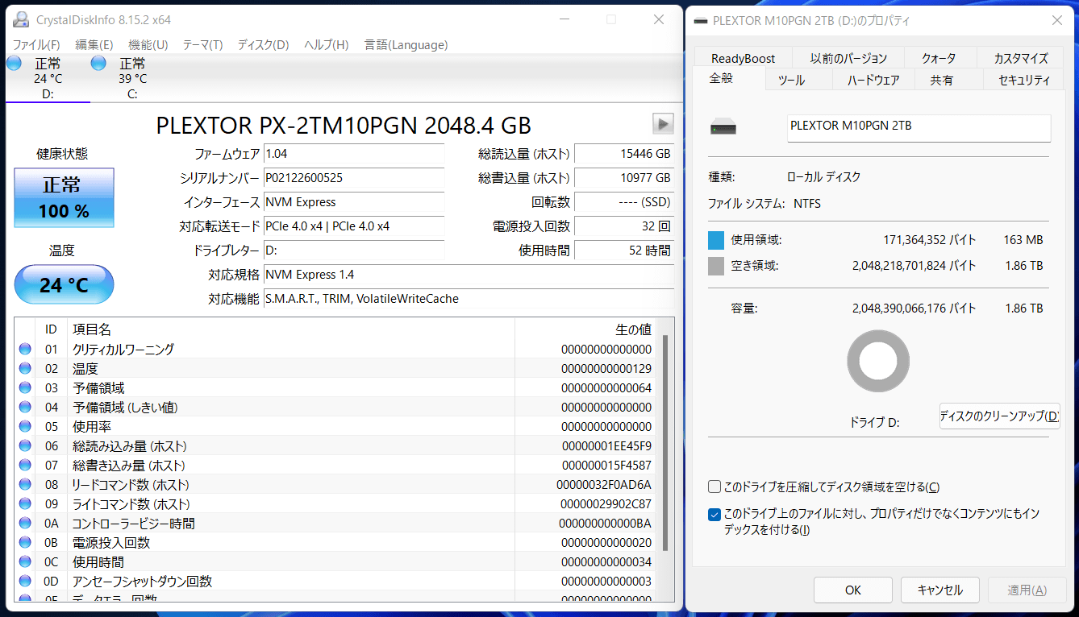Image resolution: width=1079 pixels, height=617 pixels.
Task: Click the drive name PLEXTOR M10PGN 2TB field
Action: 919,128
